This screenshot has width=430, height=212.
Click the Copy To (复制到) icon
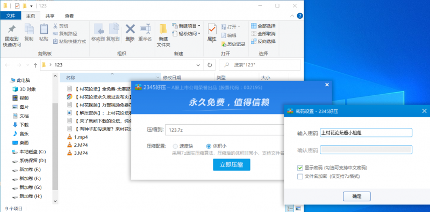coord(113,29)
